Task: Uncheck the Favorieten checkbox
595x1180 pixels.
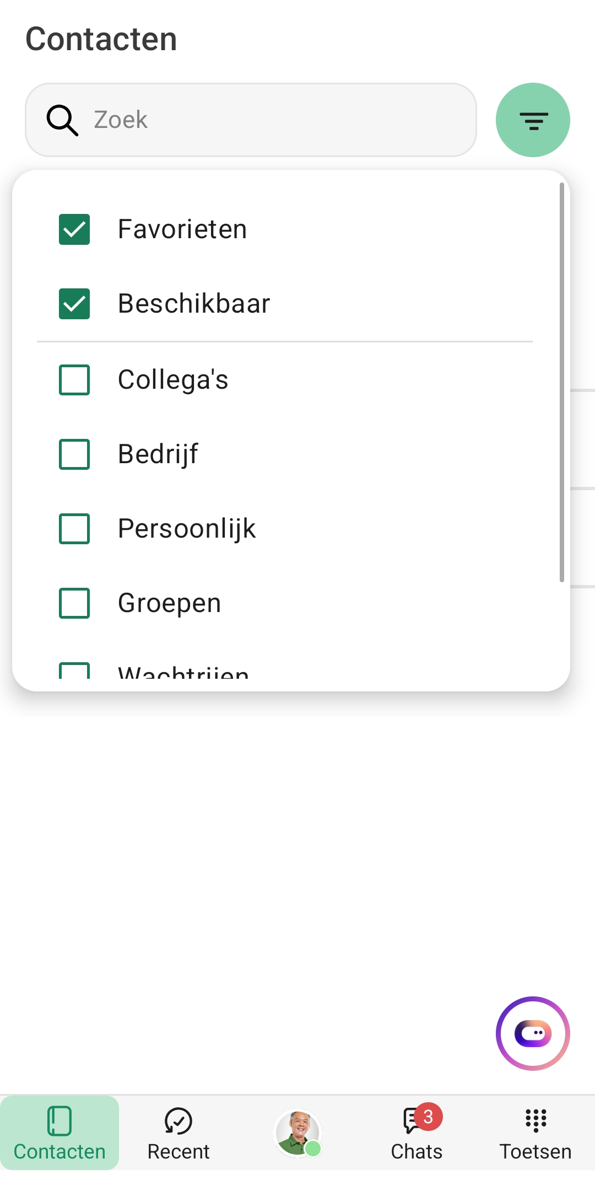Action: (74, 229)
